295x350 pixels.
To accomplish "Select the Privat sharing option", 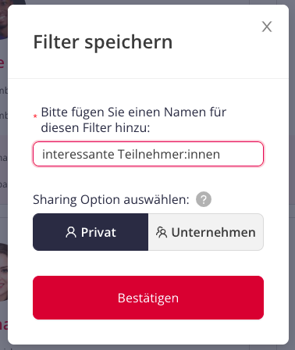I will click(x=91, y=232).
